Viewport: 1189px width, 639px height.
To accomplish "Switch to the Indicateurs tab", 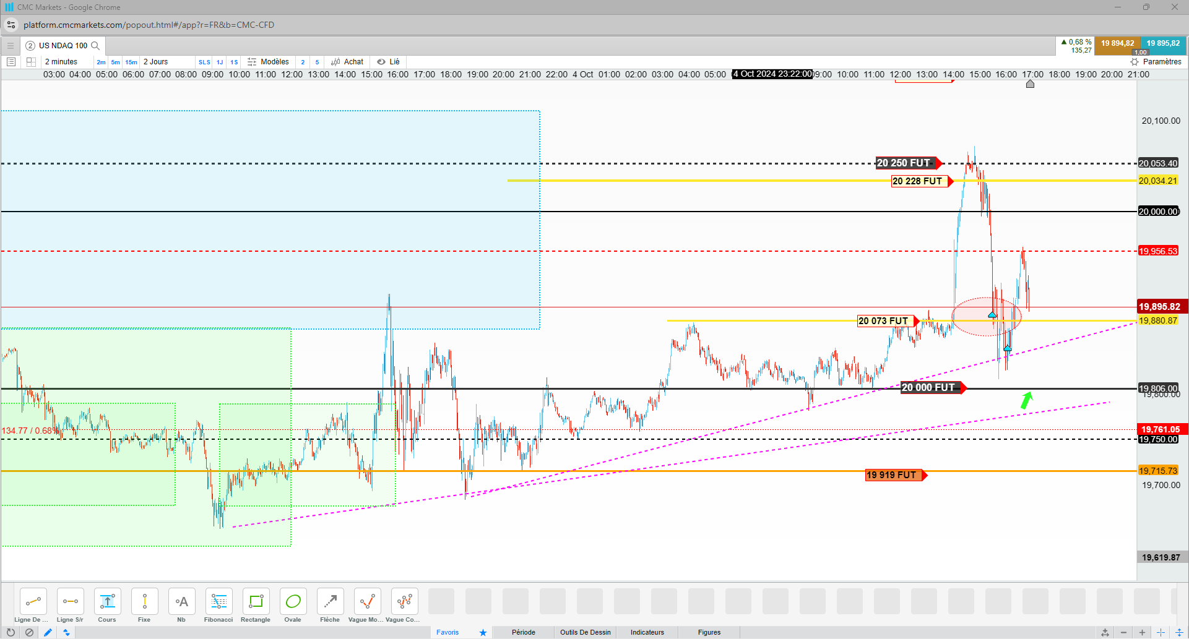I will coord(647,632).
